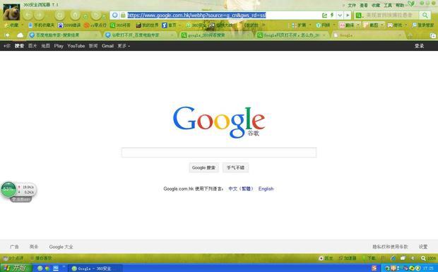The width and height of the screenshot is (438, 272).
Task: Expand the bookmarks overflow chevron
Action: [264, 25]
